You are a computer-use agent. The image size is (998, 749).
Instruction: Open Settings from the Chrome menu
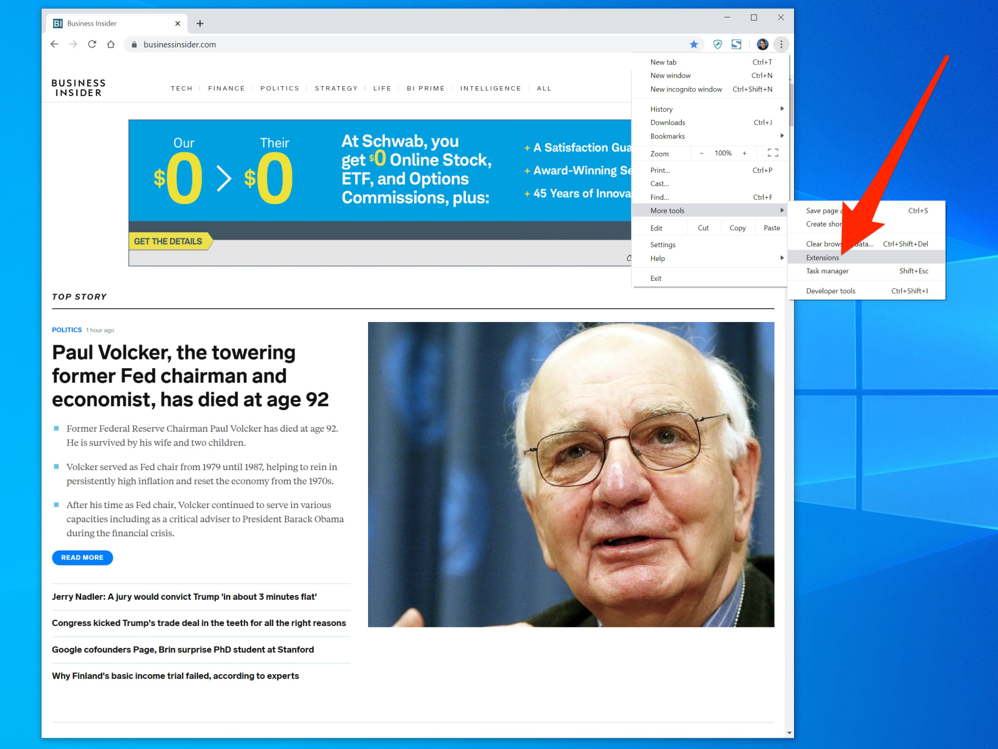(710, 245)
